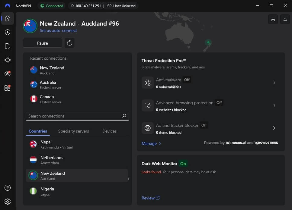
Task: Open the Help question mark icon
Action: 8,188
